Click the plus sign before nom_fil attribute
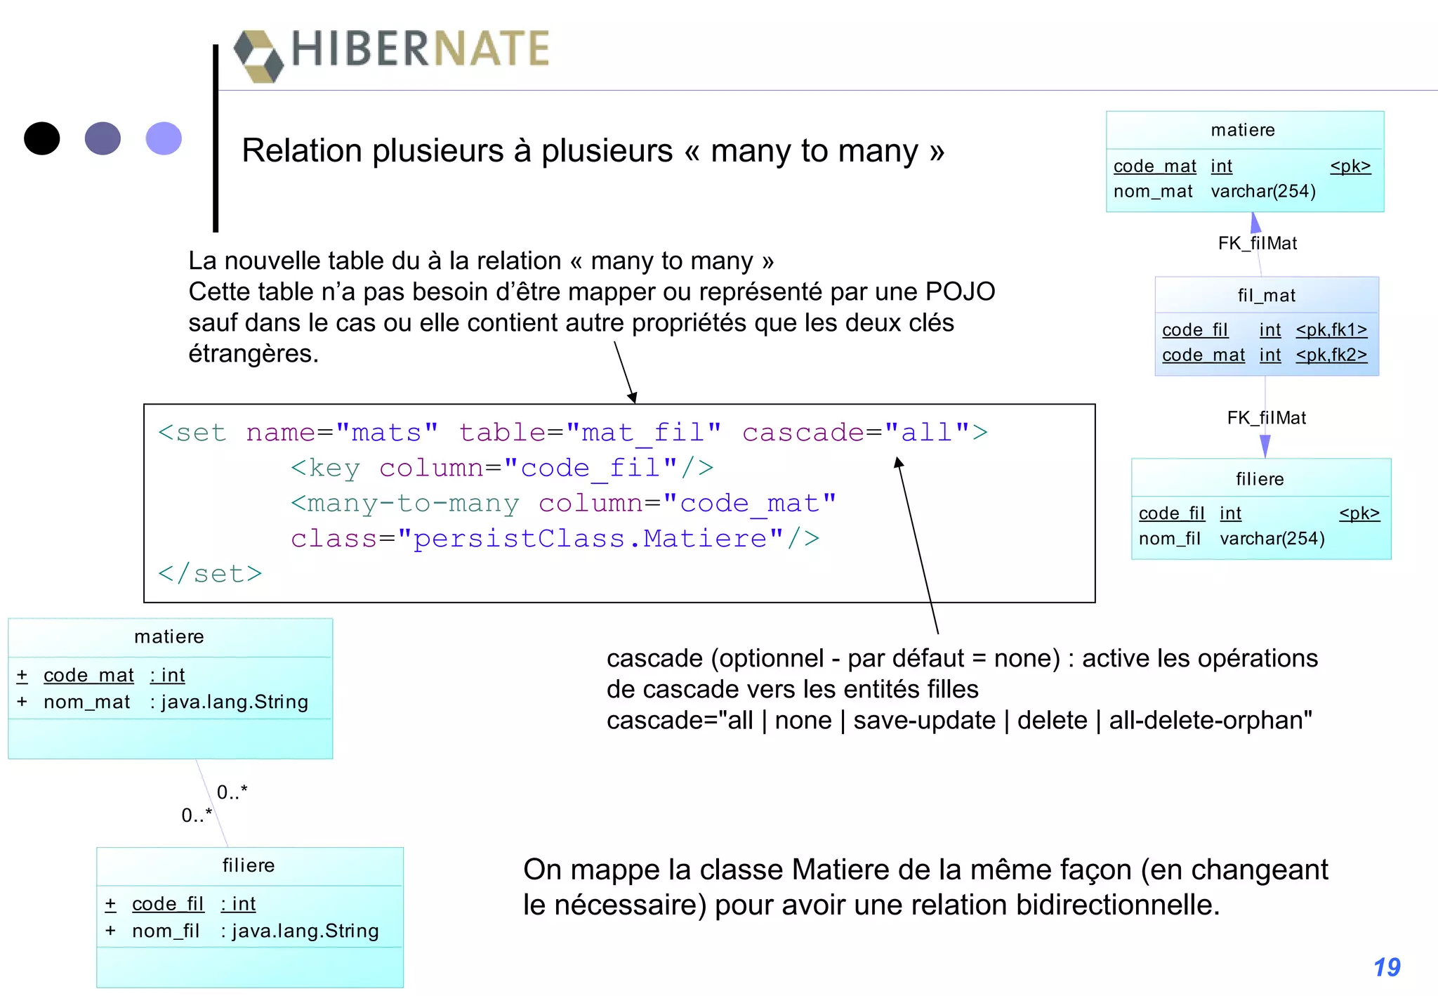Screen dimensions: 1438x996 [110, 931]
